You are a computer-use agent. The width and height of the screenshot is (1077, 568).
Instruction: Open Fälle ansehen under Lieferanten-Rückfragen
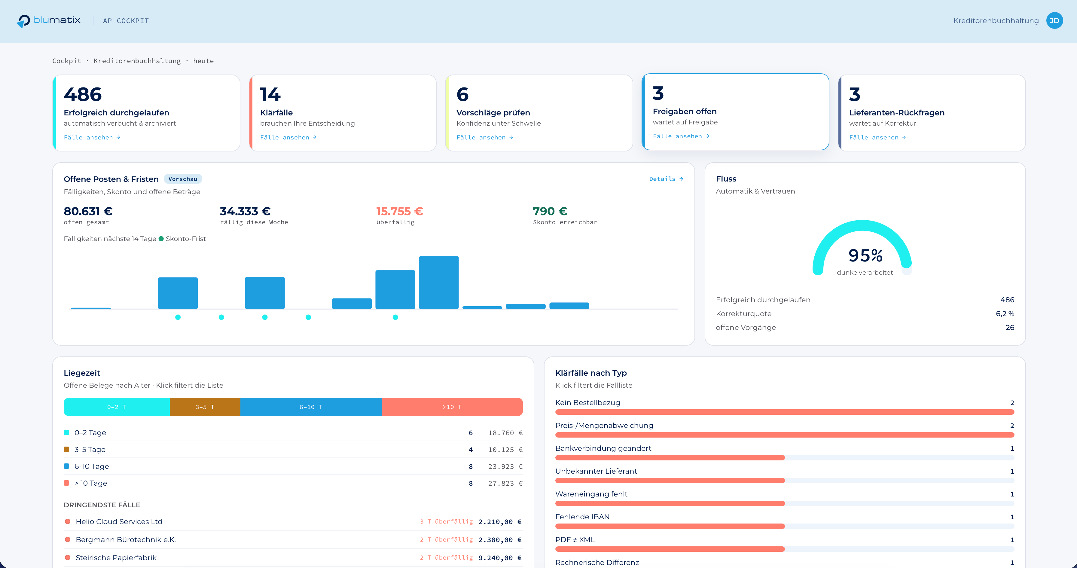coord(877,138)
